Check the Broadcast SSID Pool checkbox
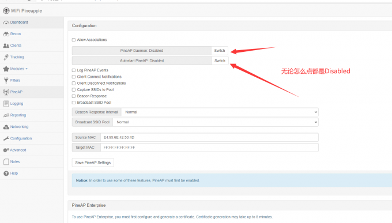The image size is (392, 223). [74, 103]
